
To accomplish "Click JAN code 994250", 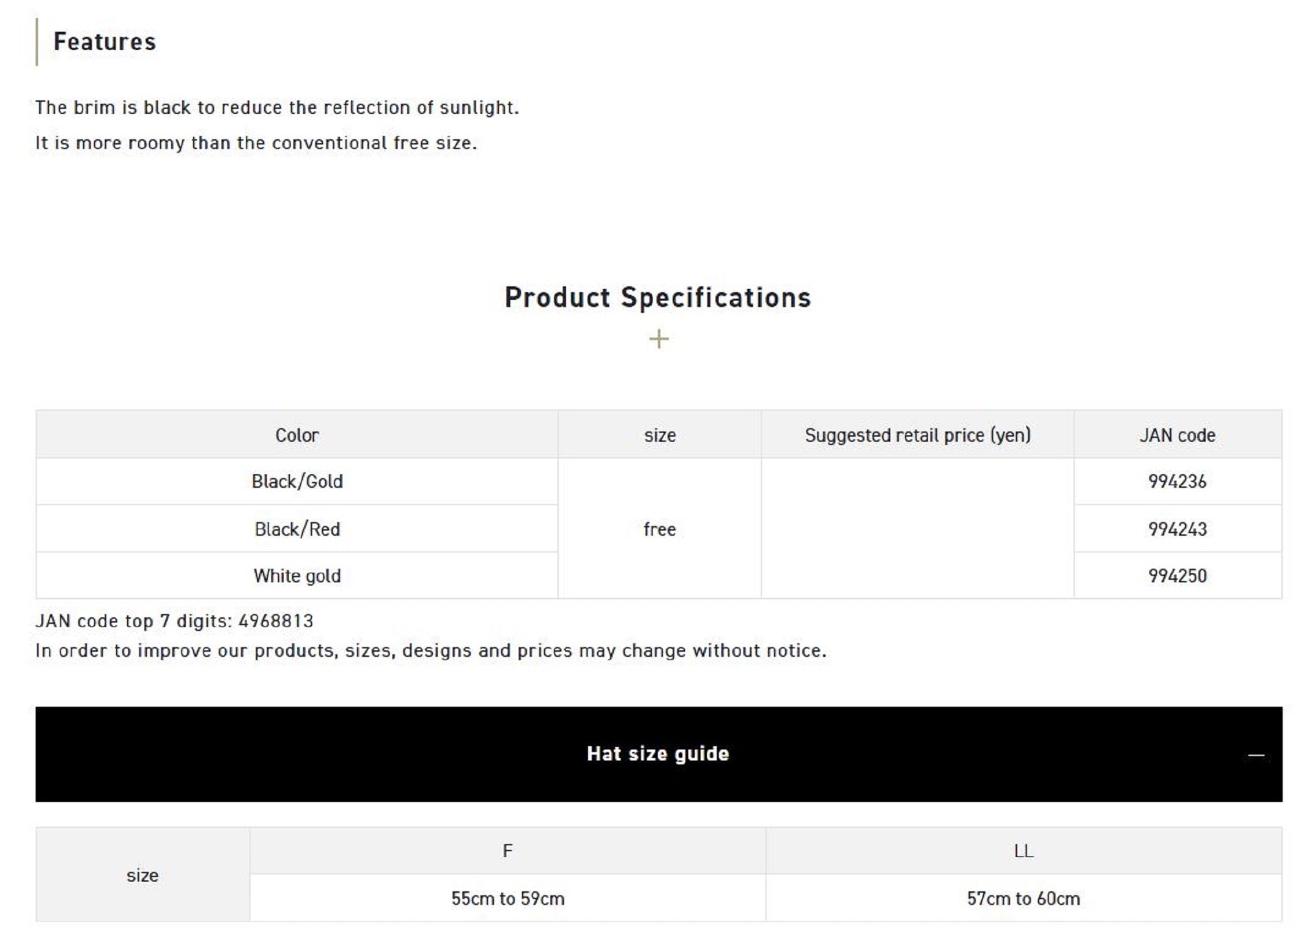I will [x=1177, y=575].
